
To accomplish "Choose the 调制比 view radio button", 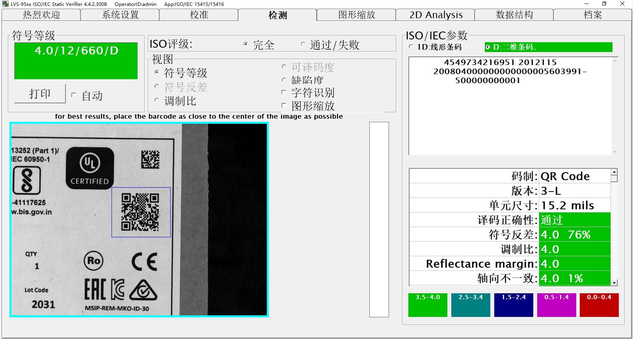I will tap(157, 101).
